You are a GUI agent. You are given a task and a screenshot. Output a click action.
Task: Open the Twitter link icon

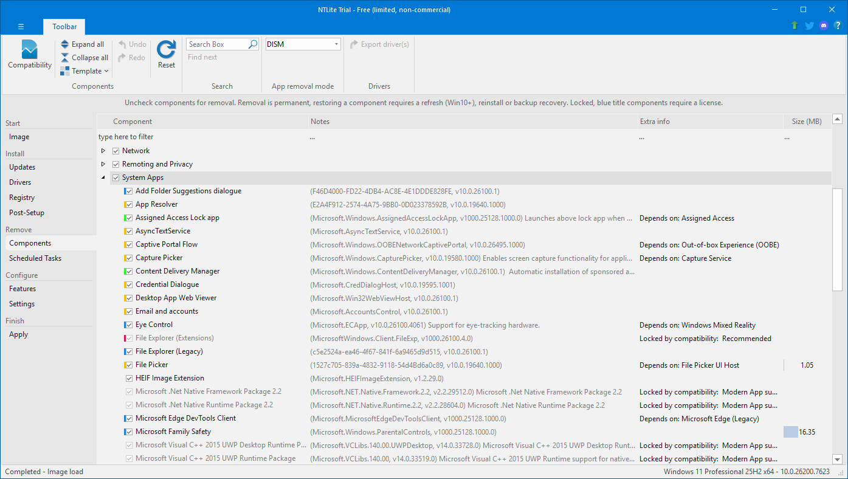(809, 26)
